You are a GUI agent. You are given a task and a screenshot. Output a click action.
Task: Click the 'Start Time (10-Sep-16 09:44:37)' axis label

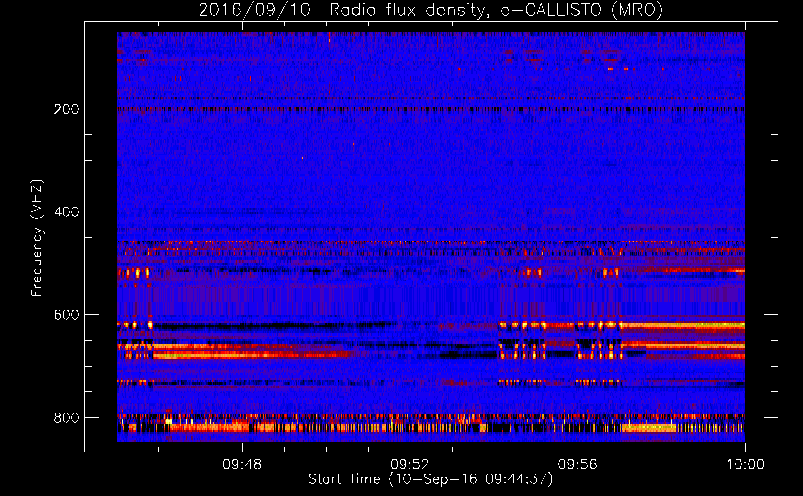pyautogui.click(x=430, y=479)
